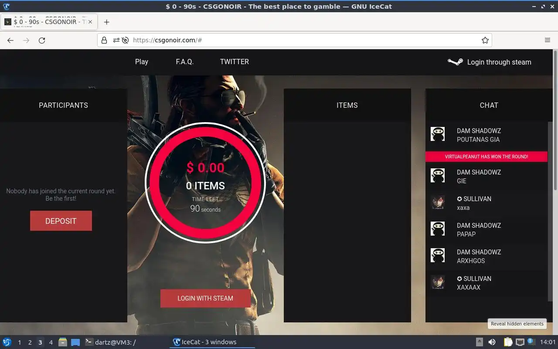Click the avatar beside ARXHGOS message
Image resolution: width=558 pixels, height=349 pixels.
click(438, 256)
